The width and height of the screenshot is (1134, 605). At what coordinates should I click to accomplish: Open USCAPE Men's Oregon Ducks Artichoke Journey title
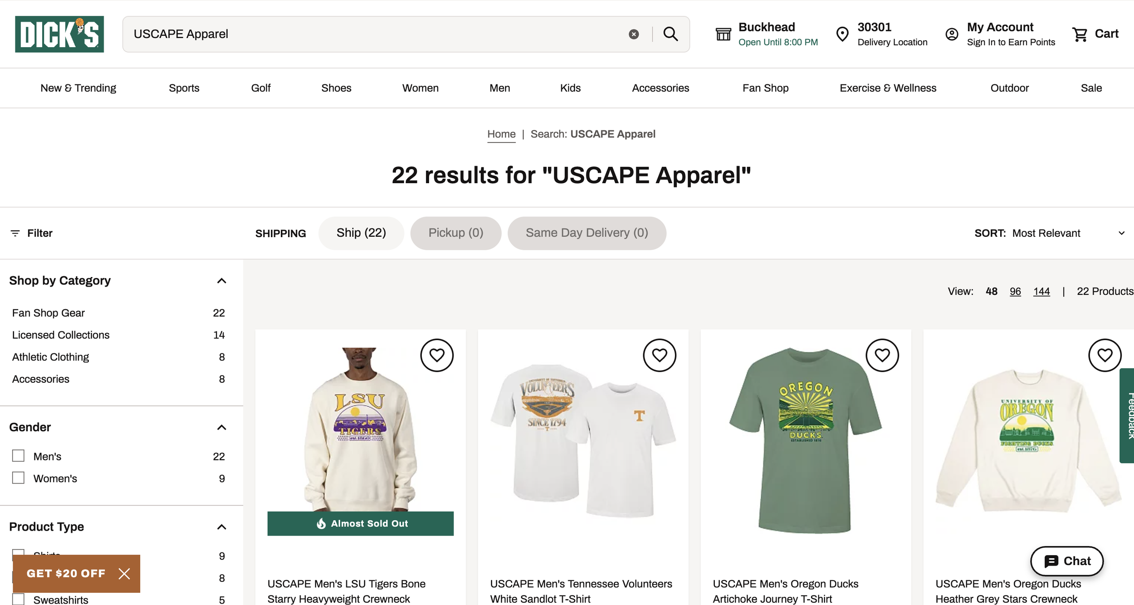[786, 591]
